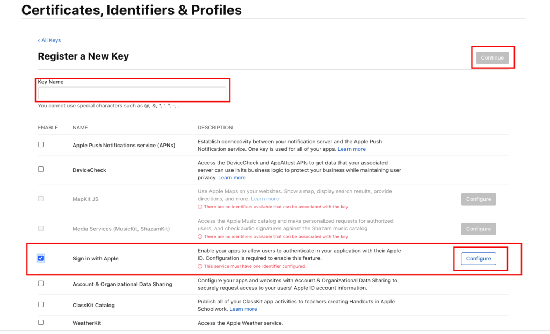Click the Sign in with Apple warning icon

click(200, 266)
